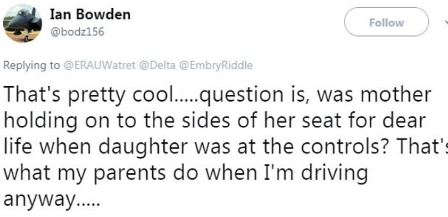Expand the chevron beside the Follow button

(x=446, y=22)
